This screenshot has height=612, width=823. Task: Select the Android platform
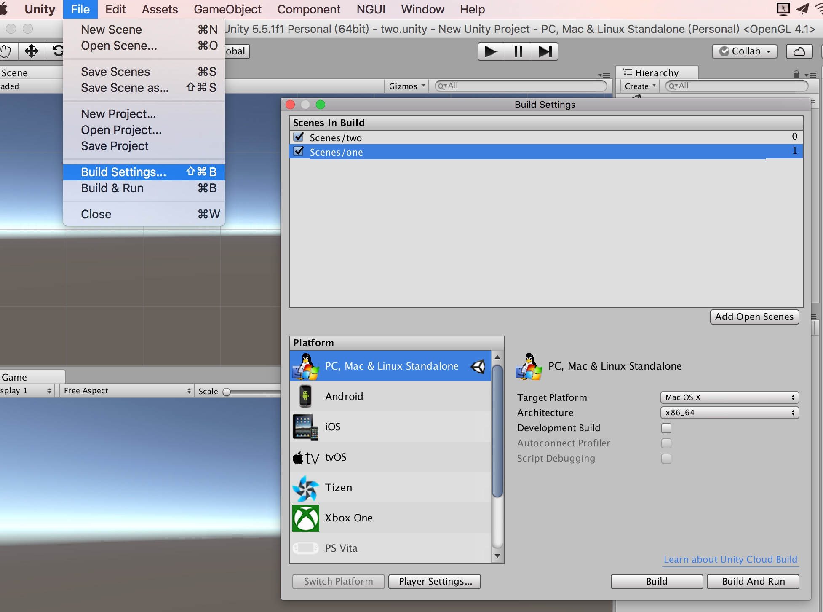[x=390, y=396]
